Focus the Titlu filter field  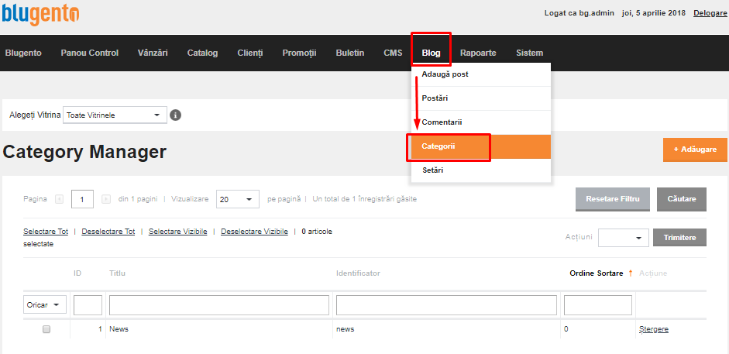(219, 305)
